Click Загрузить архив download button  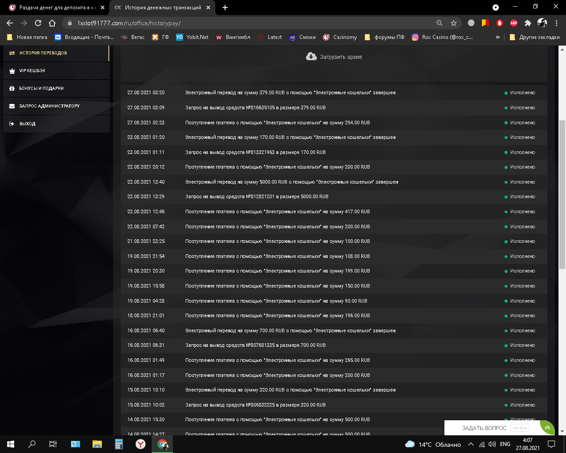click(x=334, y=57)
